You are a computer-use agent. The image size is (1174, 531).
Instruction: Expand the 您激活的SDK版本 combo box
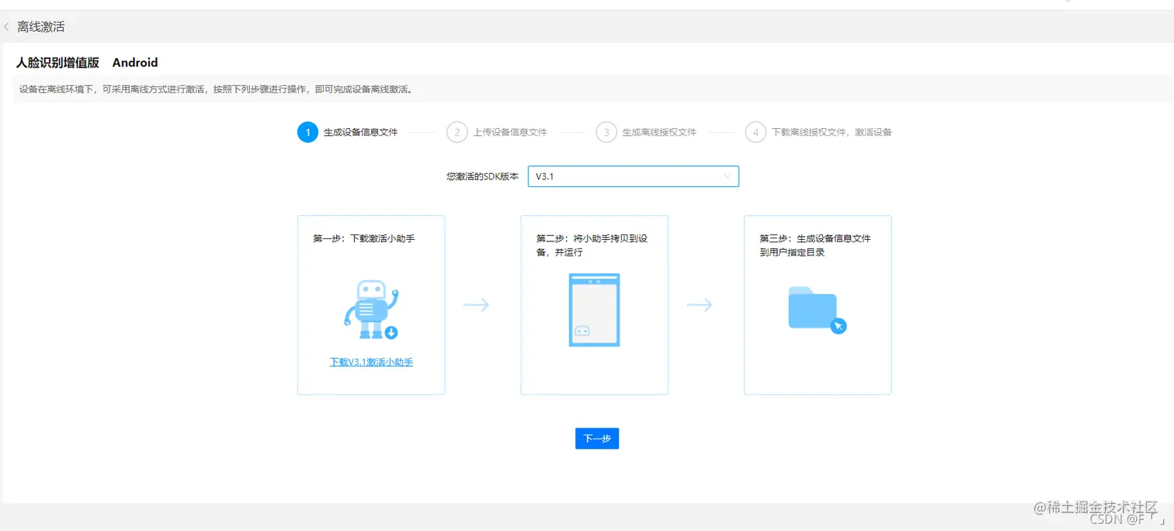[633, 176]
